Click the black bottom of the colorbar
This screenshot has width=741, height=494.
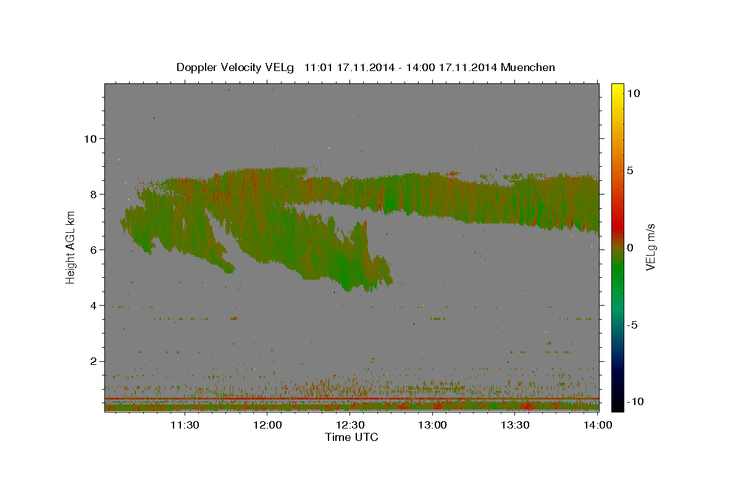(x=617, y=404)
